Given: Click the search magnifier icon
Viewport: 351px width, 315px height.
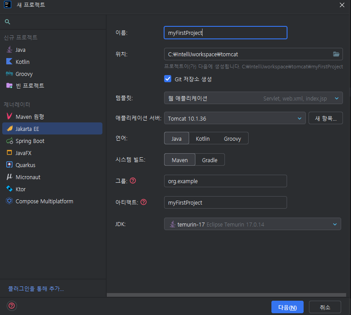Looking at the screenshot, I should (8, 22).
